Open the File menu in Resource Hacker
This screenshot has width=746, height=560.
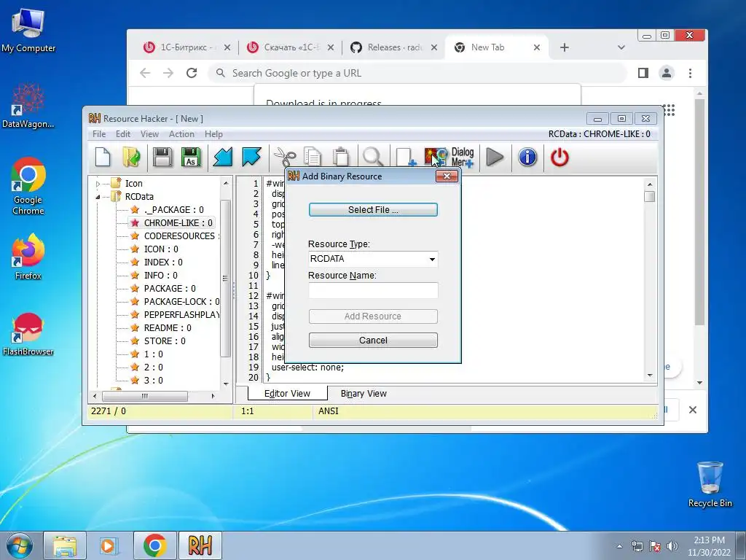99,134
